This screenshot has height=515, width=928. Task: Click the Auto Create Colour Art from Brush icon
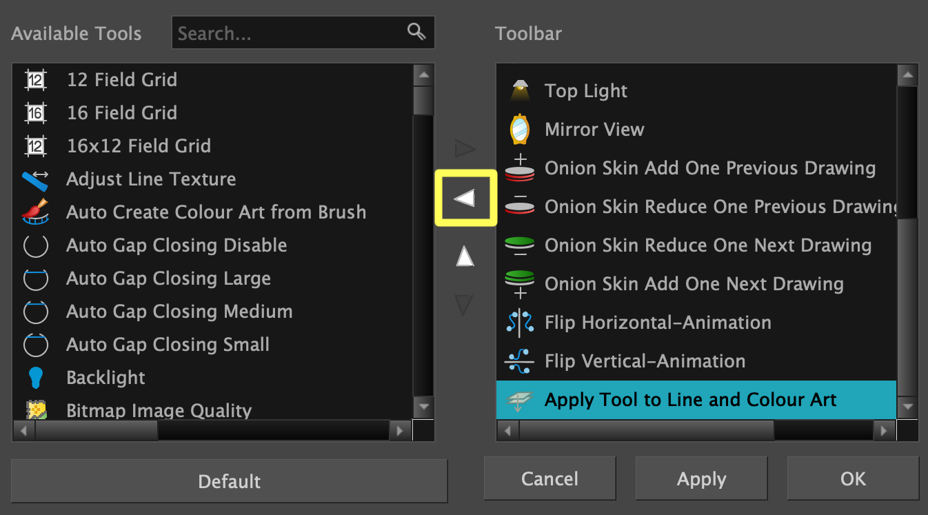35,212
